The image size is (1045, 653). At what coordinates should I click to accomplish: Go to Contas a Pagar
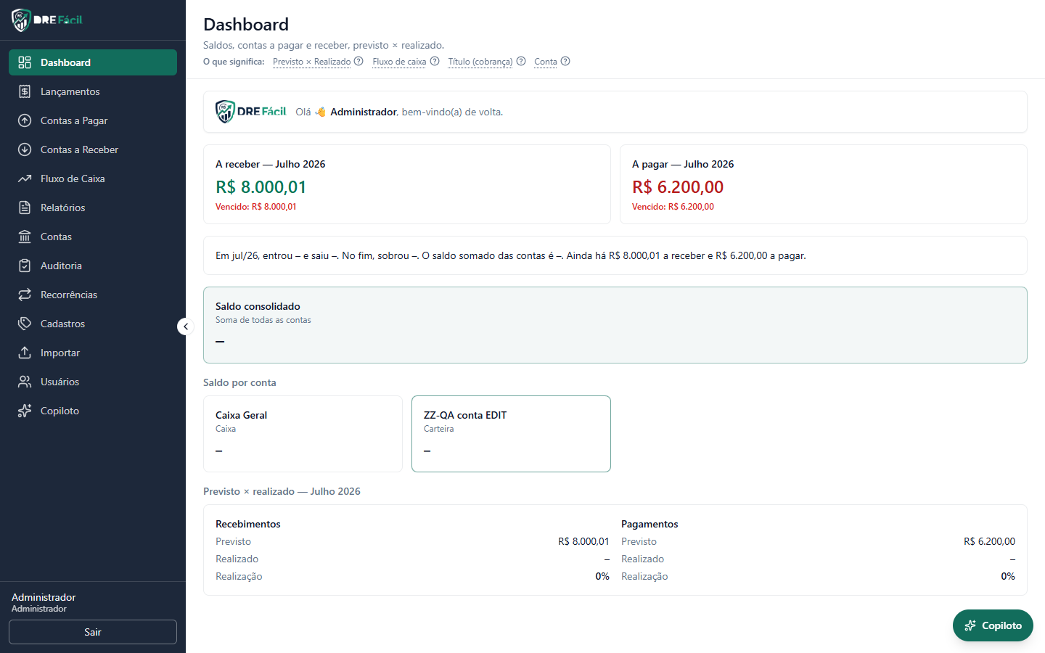click(x=93, y=120)
